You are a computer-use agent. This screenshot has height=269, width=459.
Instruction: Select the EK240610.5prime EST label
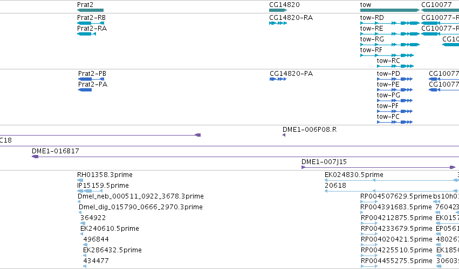110,229
